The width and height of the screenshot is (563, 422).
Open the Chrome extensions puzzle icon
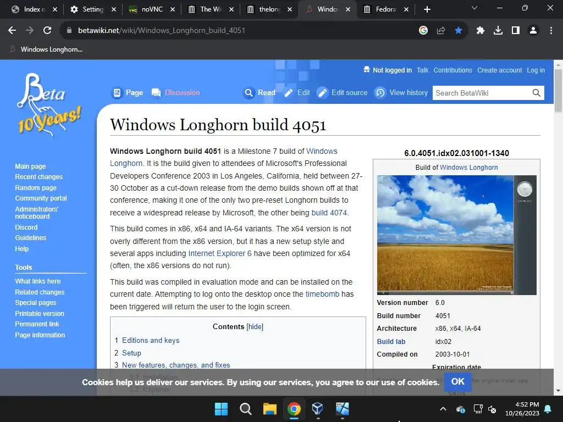[481, 31]
